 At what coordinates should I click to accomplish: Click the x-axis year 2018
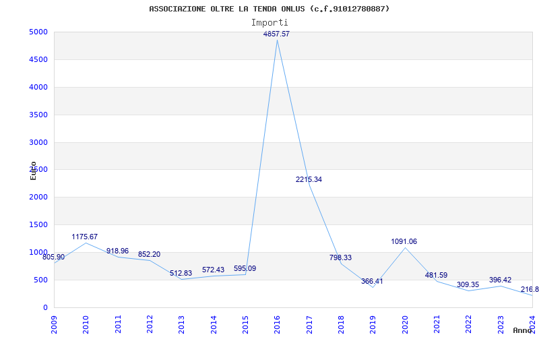coord(341,325)
